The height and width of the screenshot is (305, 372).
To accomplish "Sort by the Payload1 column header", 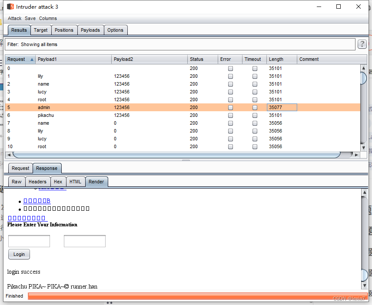I will [x=73, y=59].
